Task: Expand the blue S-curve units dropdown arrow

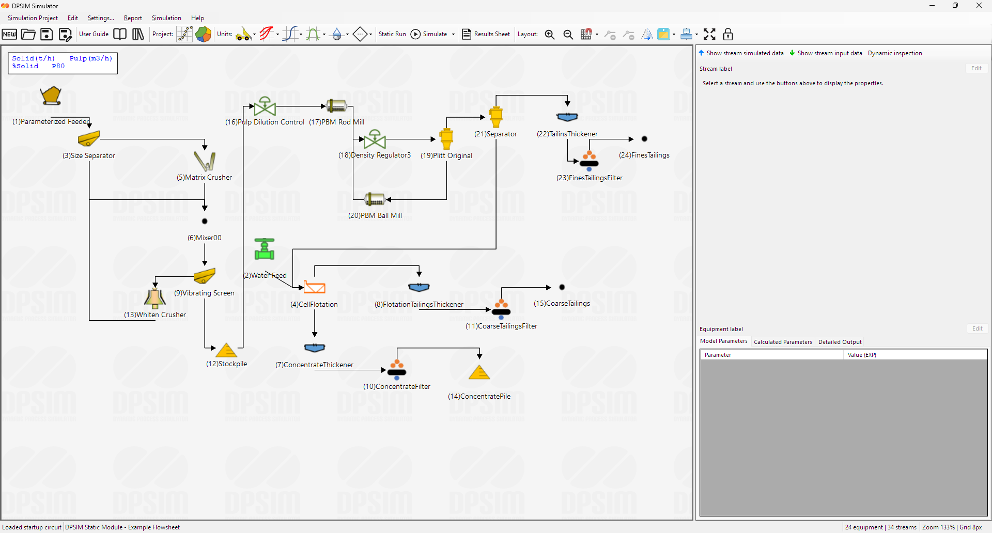Action: [x=301, y=35]
